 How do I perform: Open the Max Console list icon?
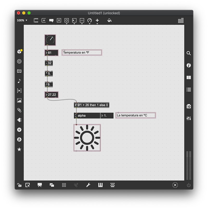(189, 90)
